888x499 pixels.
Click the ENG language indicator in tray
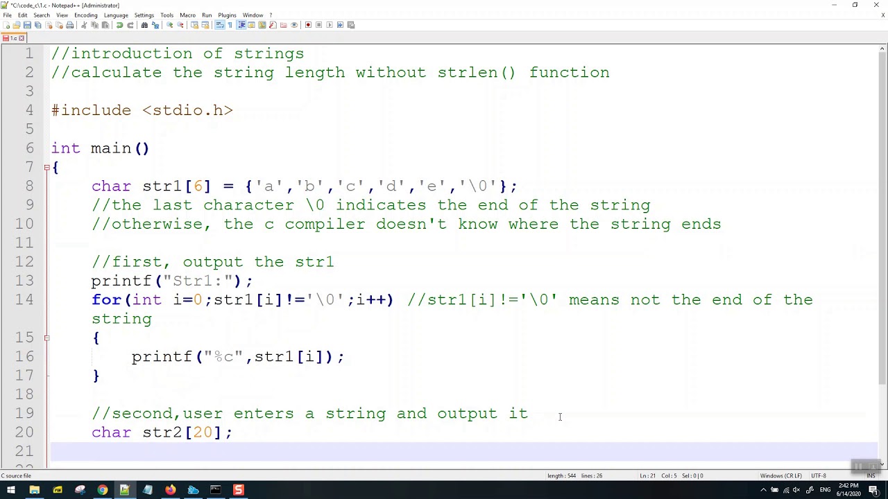[824, 491]
